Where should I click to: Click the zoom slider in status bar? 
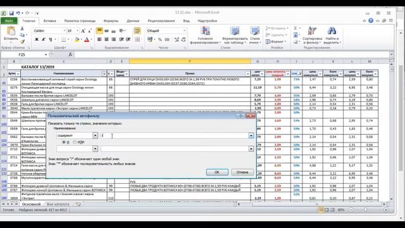[365, 210]
